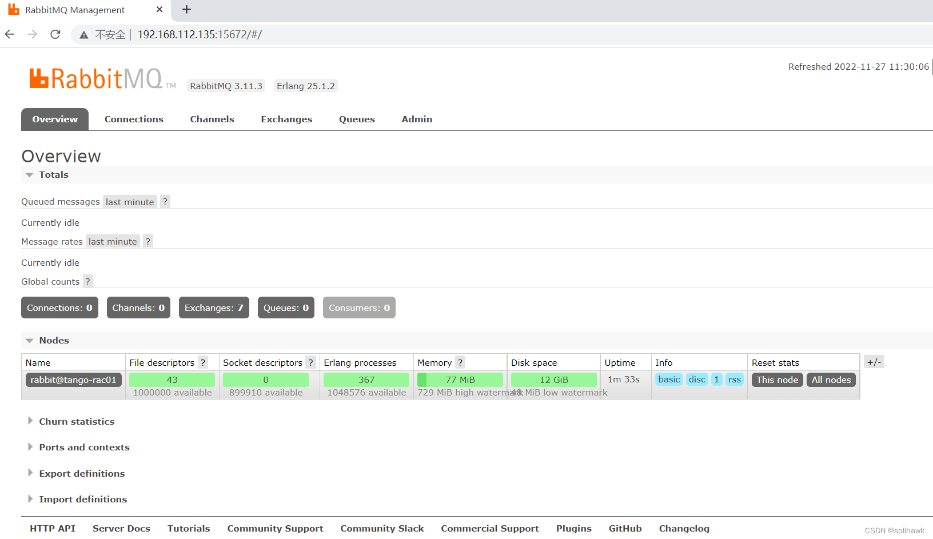This screenshot has width=933, height=539.
Task: Switch to the Exchanges tab
Action: click(286, 119)
